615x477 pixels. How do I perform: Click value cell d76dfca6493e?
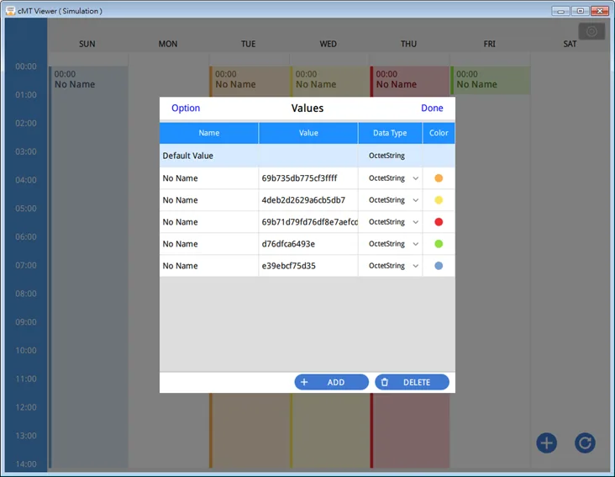[x=308, y=244]
